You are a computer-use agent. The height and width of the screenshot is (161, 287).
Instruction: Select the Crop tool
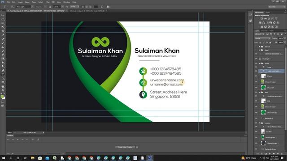[x=3, y=31]
